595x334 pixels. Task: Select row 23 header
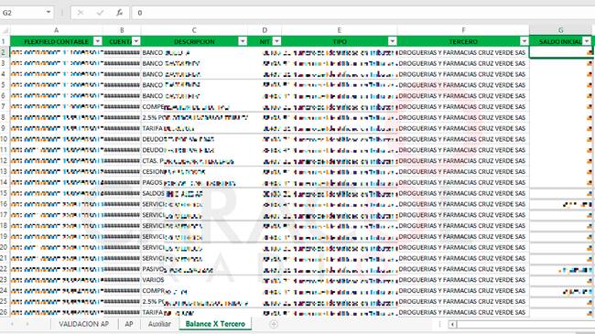[x=5, y=280]
